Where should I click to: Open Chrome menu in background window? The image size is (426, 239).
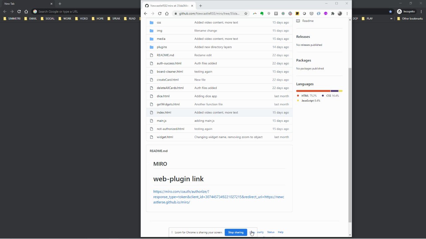click(x=421, y=11)
